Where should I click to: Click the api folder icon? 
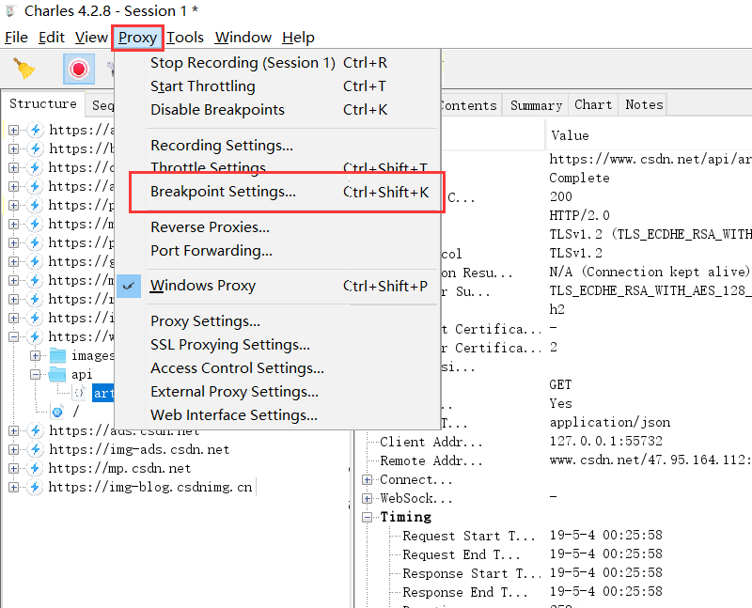coord(57,374)
